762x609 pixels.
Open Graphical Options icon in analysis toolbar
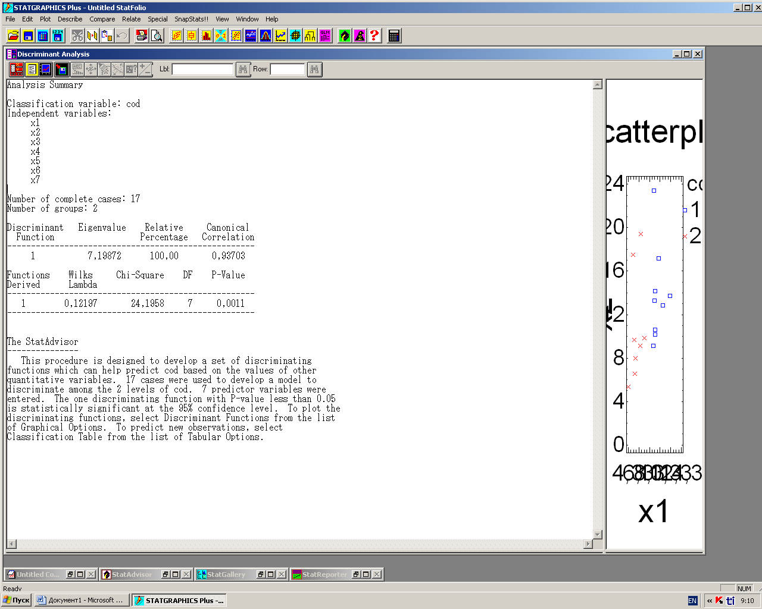[46, 70]
